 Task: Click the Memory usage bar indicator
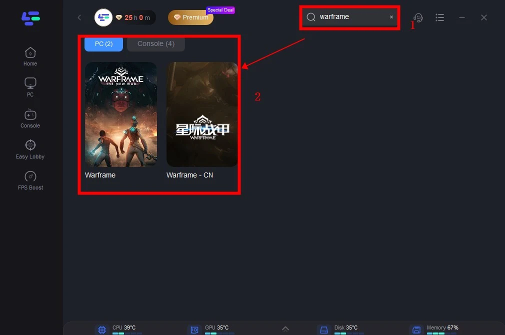(x=441, y=333)
